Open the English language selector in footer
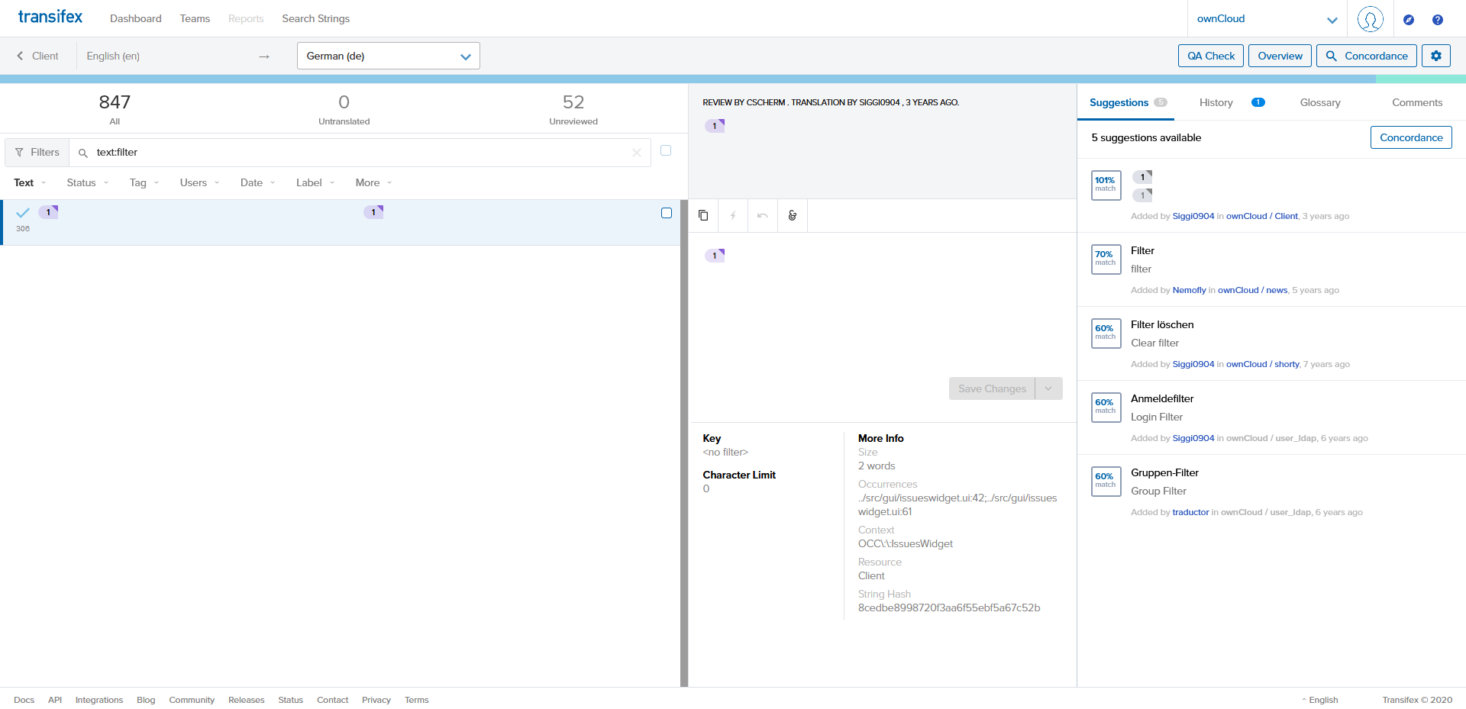This screenshot has width=1466, height=709. pos(1320,700)
